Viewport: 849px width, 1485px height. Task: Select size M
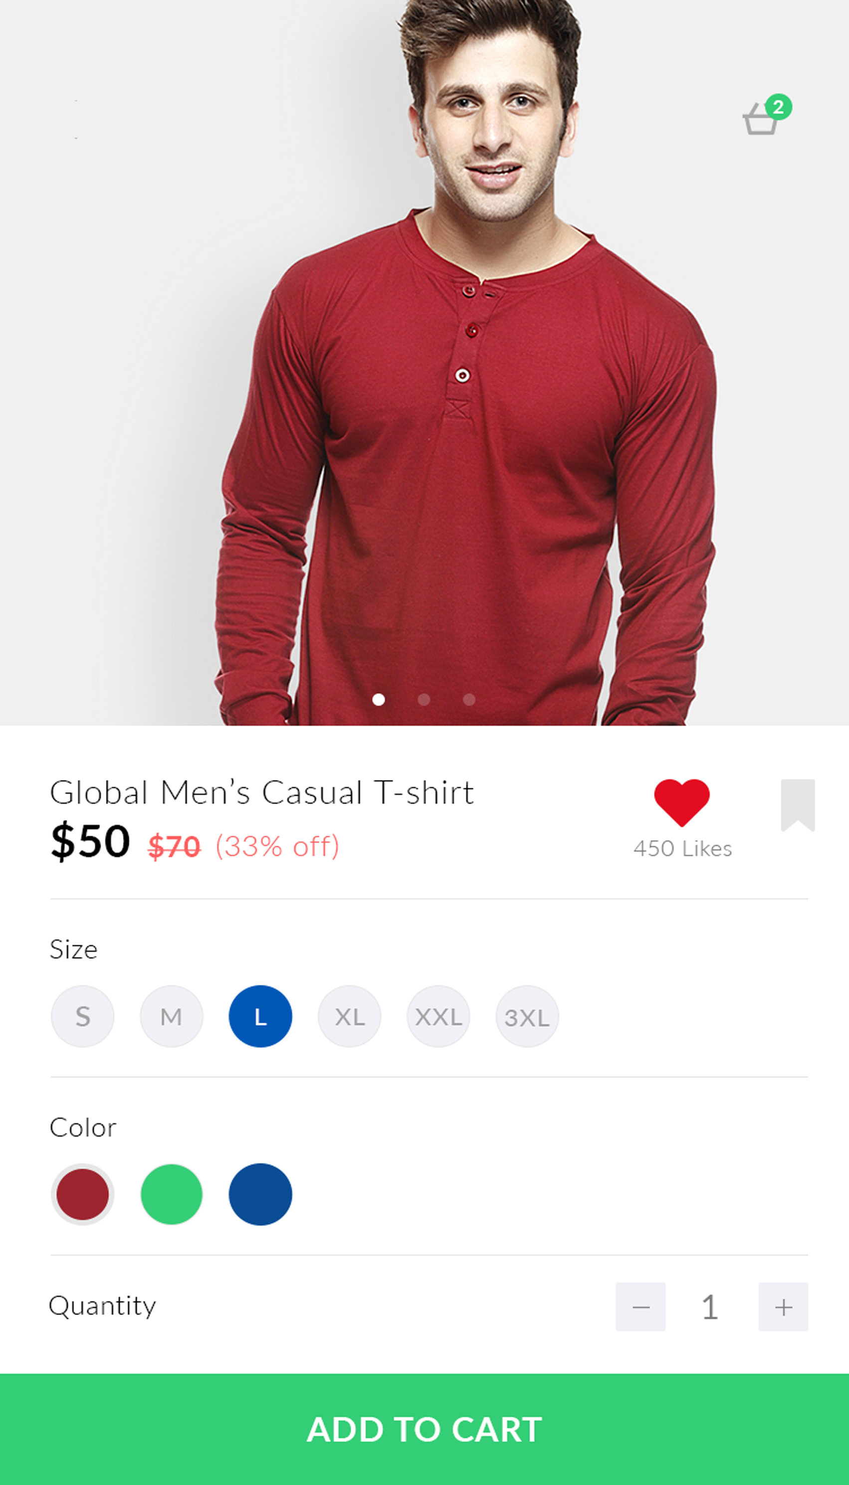tap(172, 1016)
